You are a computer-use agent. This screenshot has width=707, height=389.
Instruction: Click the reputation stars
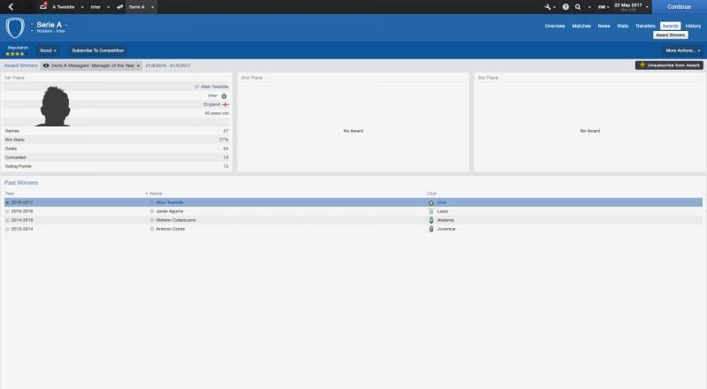point(15,54)
